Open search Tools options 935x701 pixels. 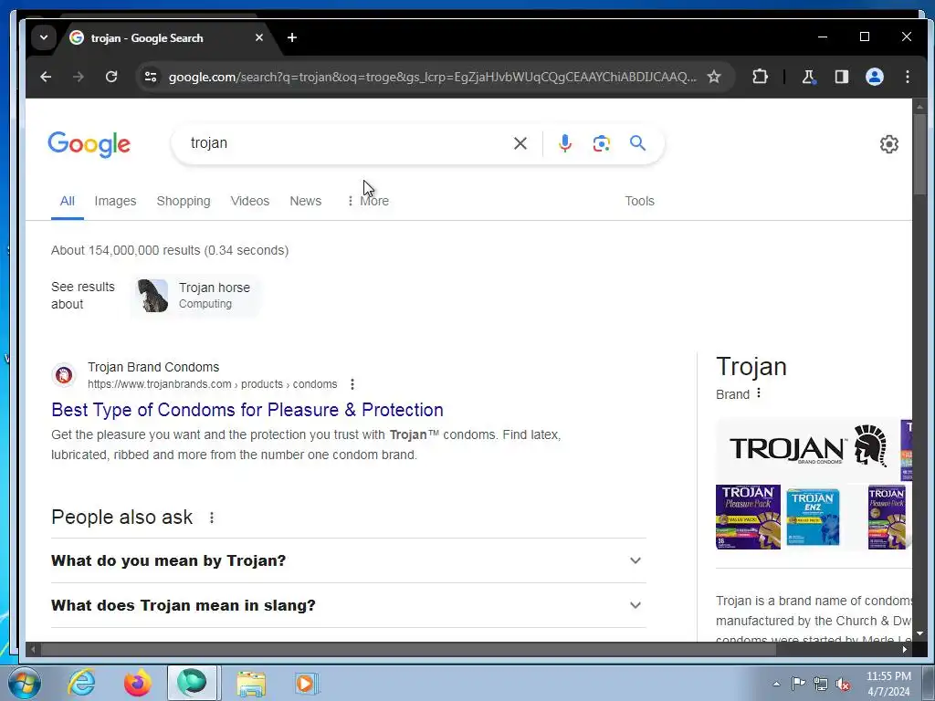point(639,202)
